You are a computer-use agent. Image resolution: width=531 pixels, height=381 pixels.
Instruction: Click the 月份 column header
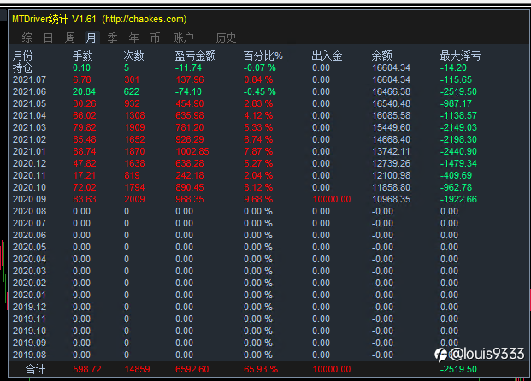[x=23, y=56]
